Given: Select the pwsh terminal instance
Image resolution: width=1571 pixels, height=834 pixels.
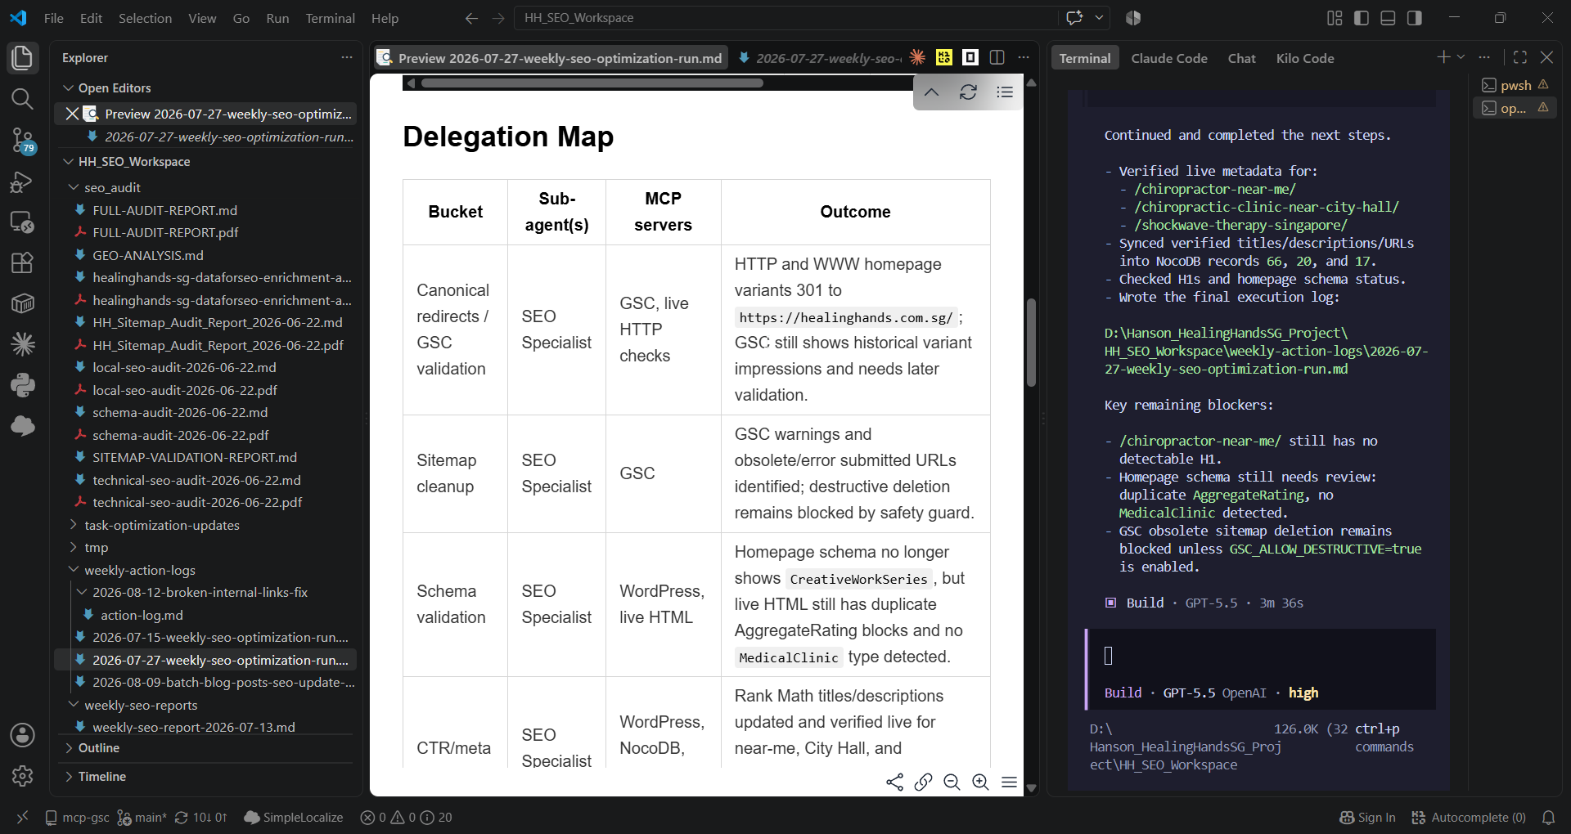Looking at the screenshot, I should 1515,85.
